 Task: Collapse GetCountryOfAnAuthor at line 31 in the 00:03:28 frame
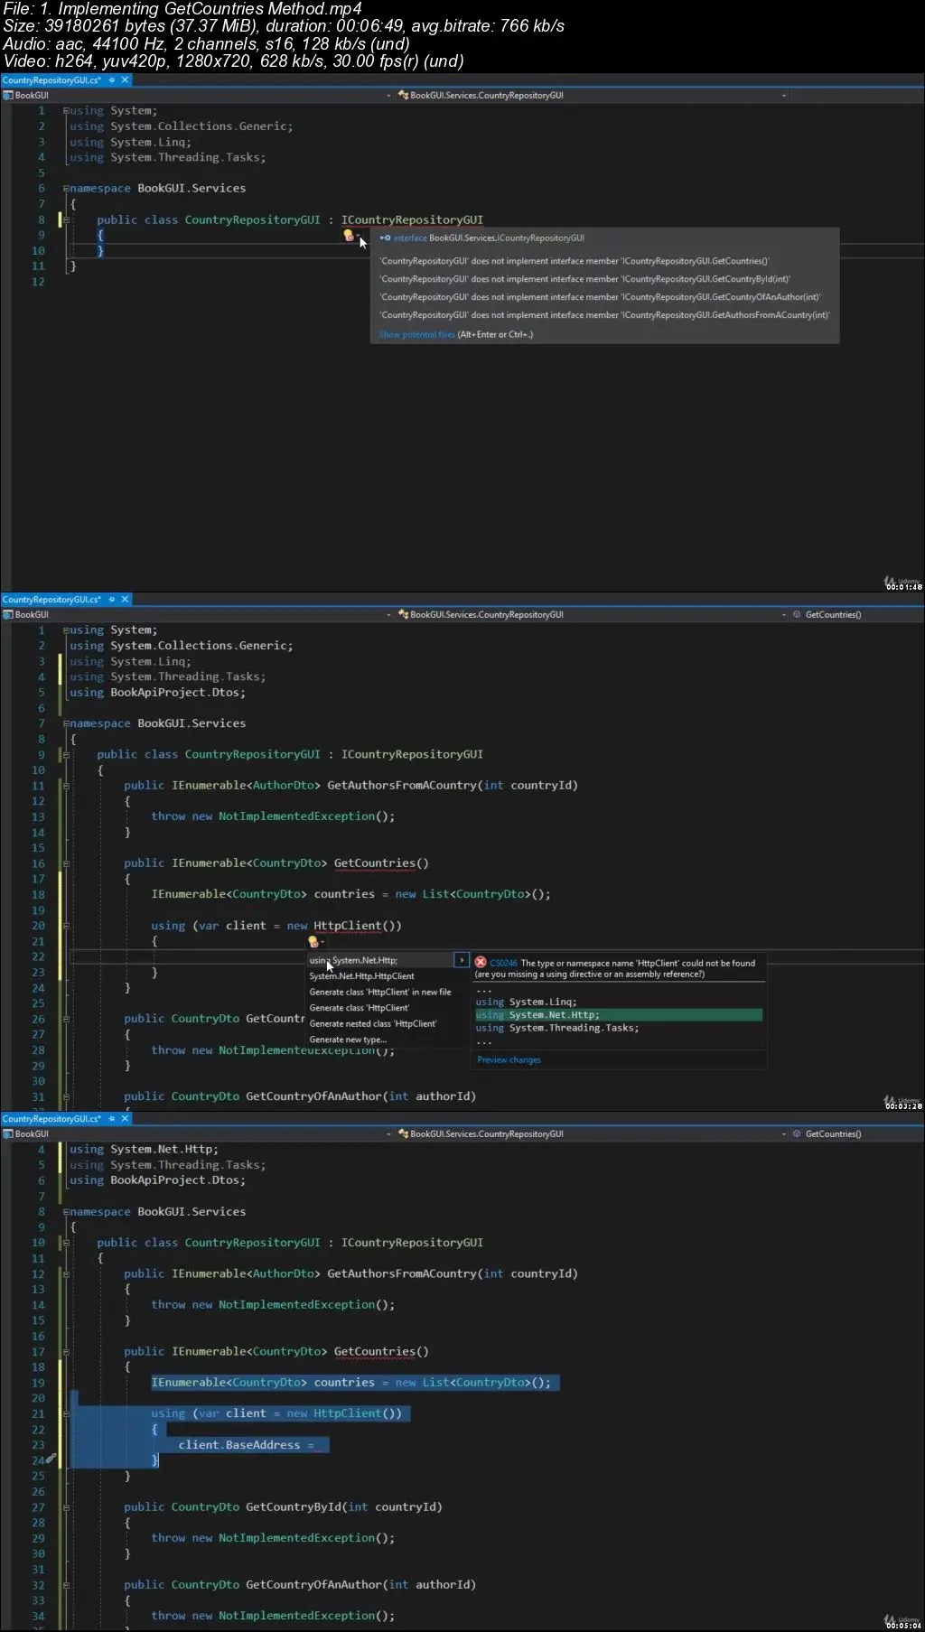pyautogui.click(x=66, y=1096)
